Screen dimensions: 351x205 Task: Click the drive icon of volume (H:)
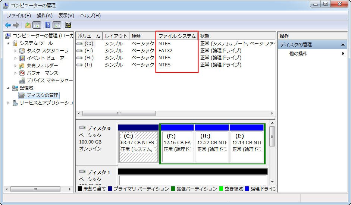pos(79,58)
